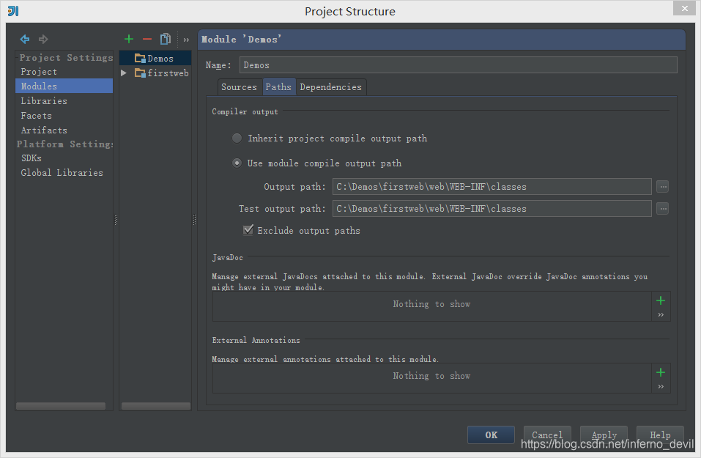Select the firstweb module in the tree
The width and height of the screenshot is (701, 458).
pyautogui.click(x=155, y=73)
